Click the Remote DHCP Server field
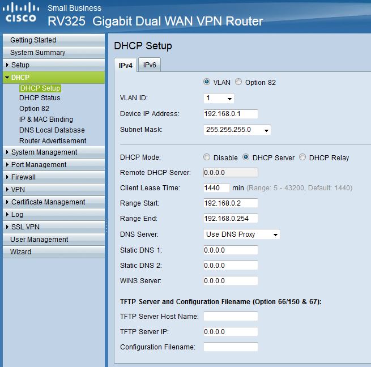The width and height of the screenshot is (371, 367). [231, 173]
